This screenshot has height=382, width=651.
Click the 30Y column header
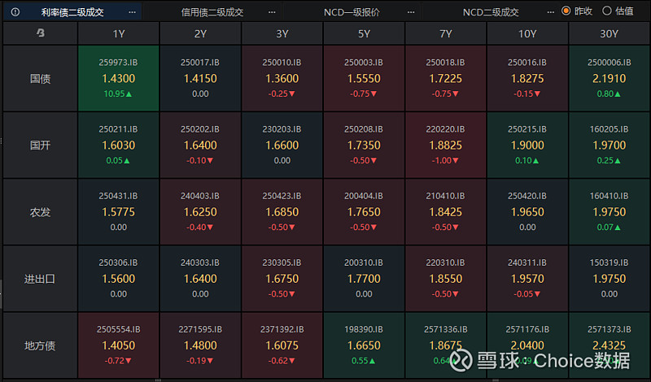pos(609,33)
